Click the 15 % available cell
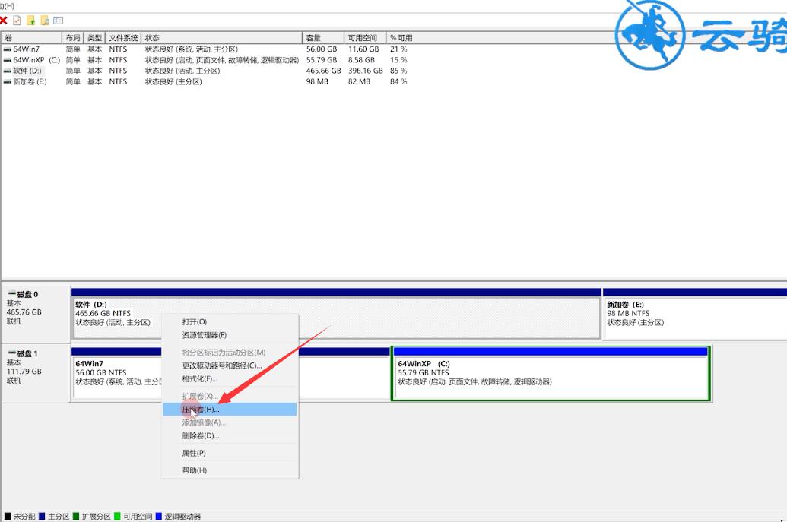 tap(398, 60)
